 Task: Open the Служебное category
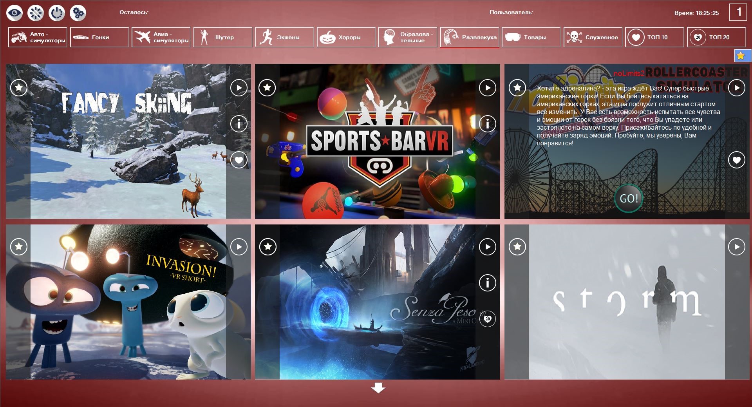(593, 37)
